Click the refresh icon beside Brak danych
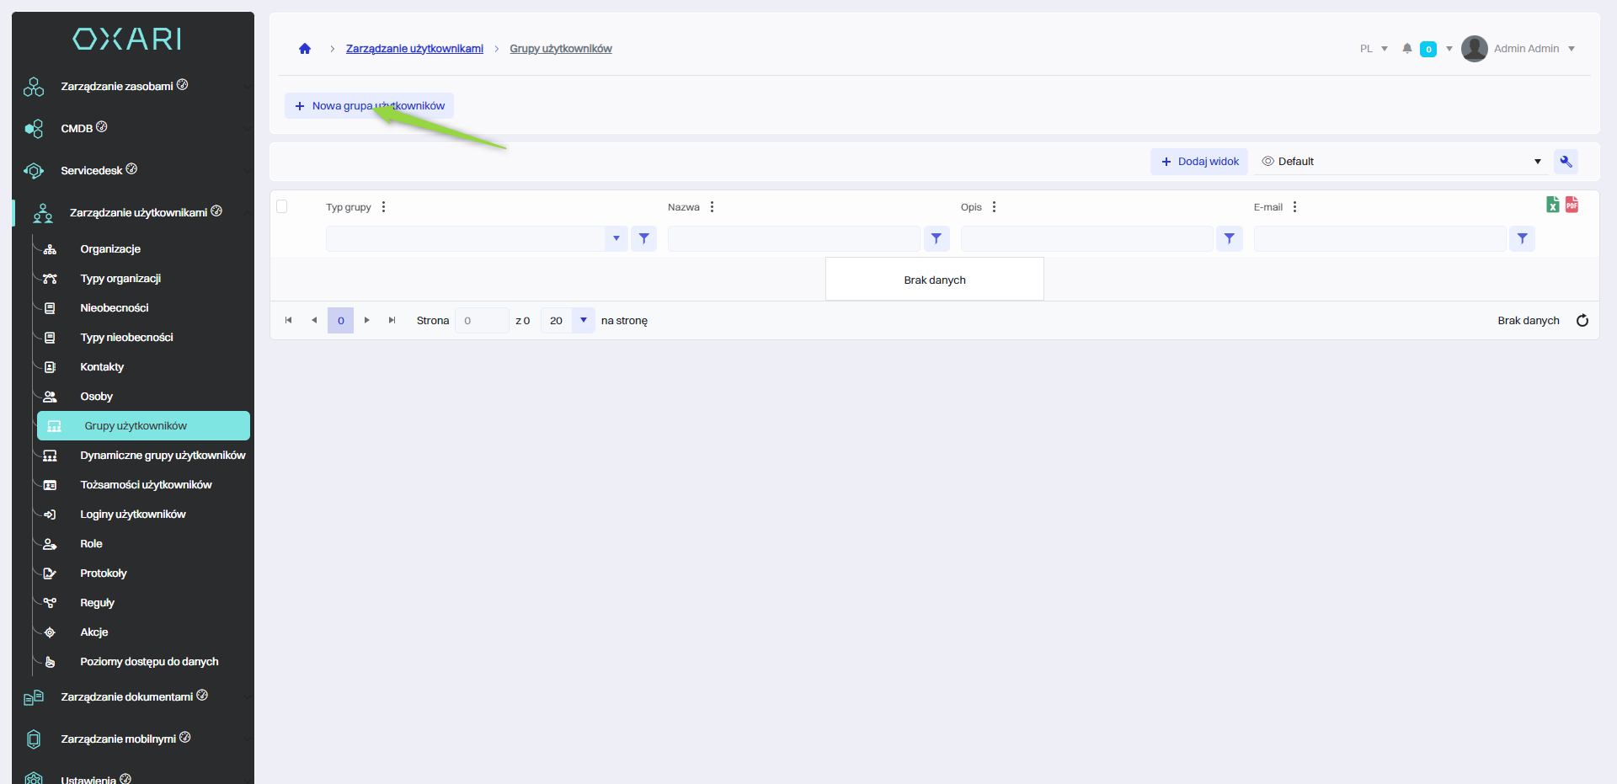Screen dimensions: 1617x784 (1582, 321)
